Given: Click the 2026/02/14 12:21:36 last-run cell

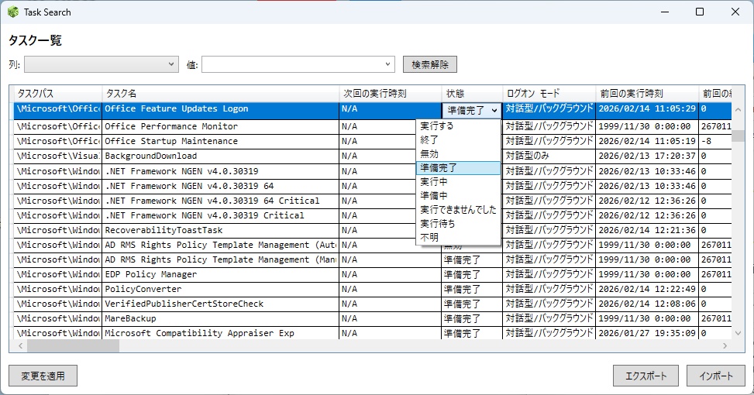Looking at the screenshot, I should [647, 230].
